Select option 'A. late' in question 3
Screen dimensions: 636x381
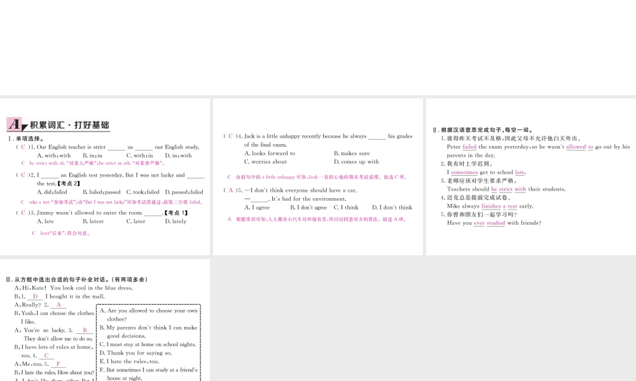[45, 221]
